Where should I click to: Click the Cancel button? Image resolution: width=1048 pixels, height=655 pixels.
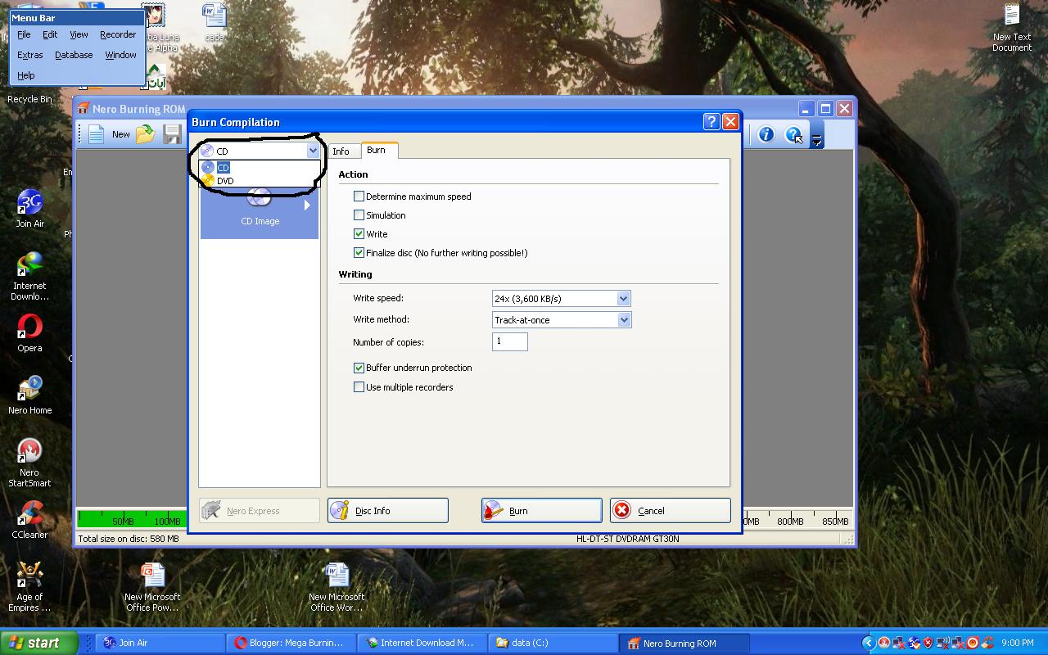(x=670, y=510)
